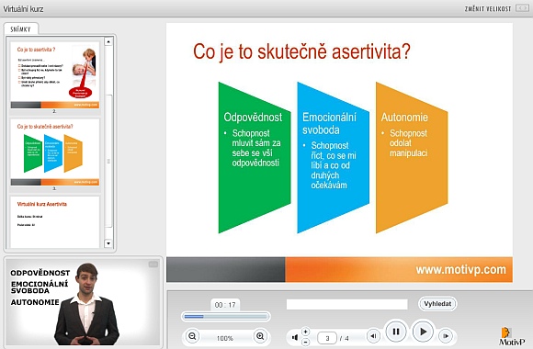Increase volume with plus button
Screen dimensions: 533x349
coord(306,332)
